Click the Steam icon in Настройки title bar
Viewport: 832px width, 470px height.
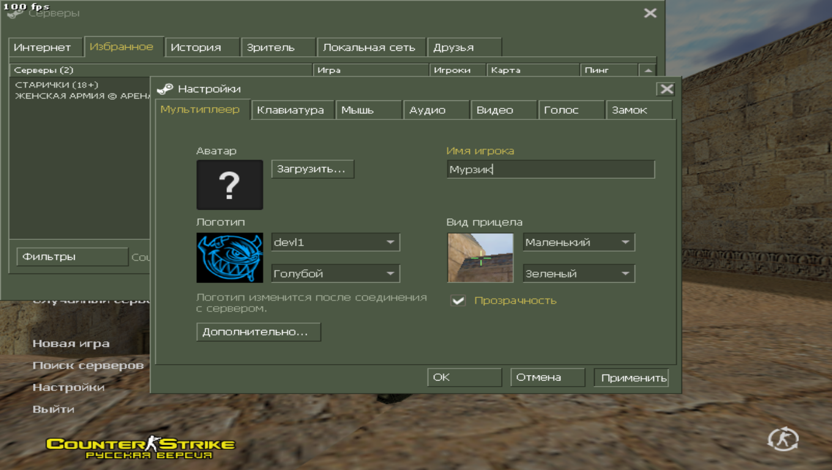click(165, 89)
